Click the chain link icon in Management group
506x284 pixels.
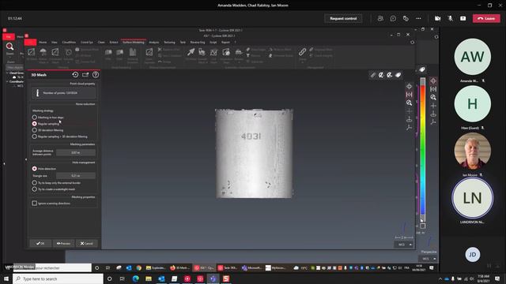click(x=302, y=52)
